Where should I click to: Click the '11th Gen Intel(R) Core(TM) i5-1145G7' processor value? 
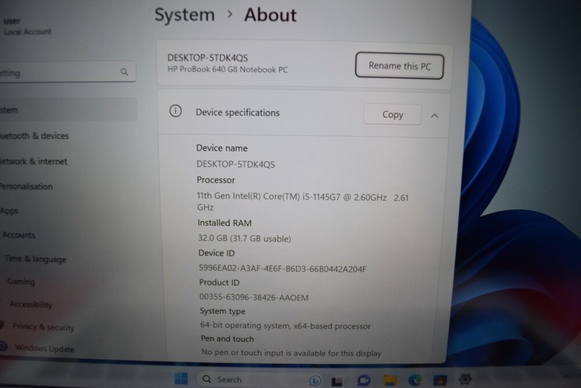(302, 201)
